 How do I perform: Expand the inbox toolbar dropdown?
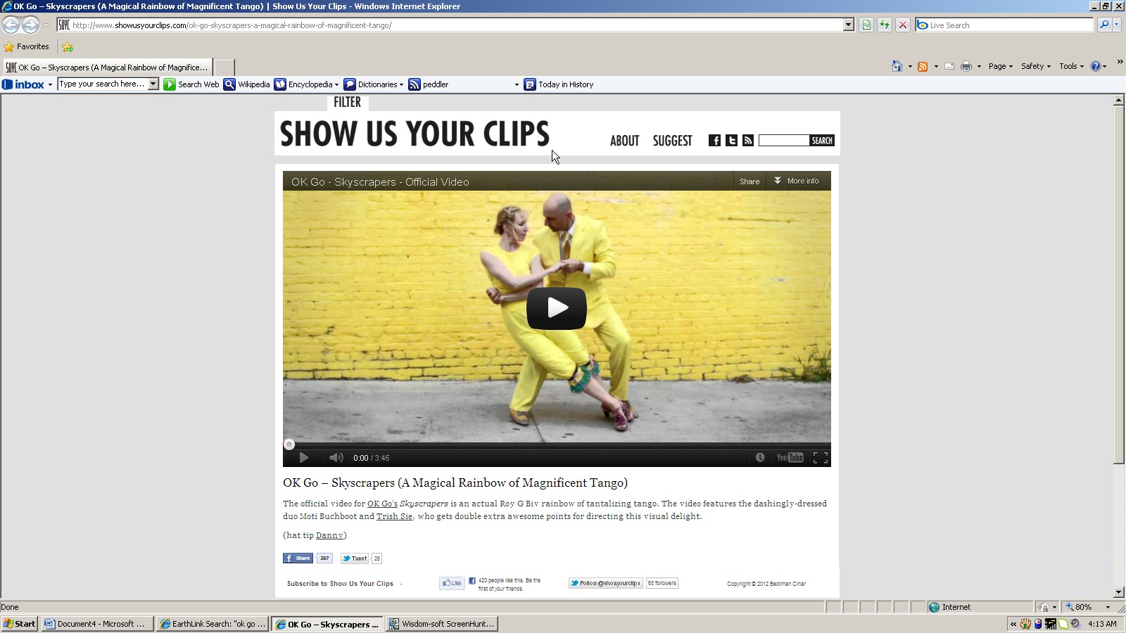coord(50,85)
